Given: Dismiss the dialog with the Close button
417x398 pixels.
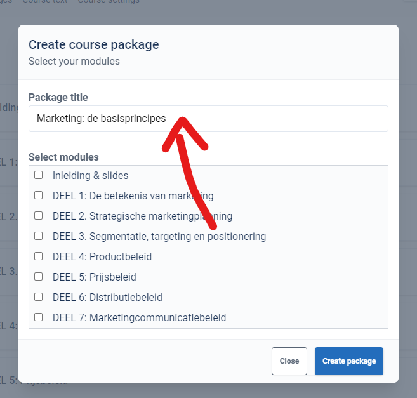Looking at the screenshot, I should coord(289,361).
